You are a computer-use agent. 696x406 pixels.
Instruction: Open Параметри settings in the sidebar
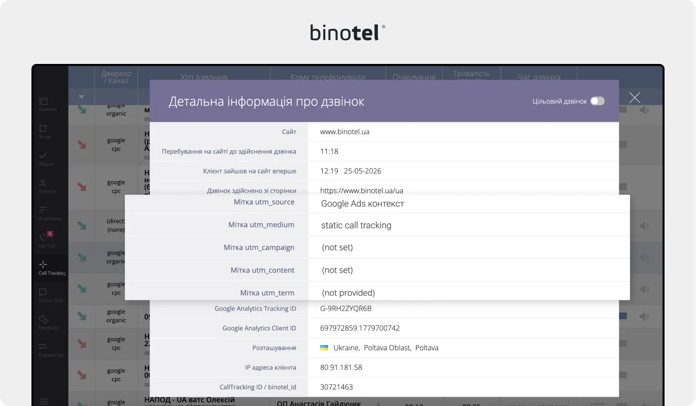(51, 350)
